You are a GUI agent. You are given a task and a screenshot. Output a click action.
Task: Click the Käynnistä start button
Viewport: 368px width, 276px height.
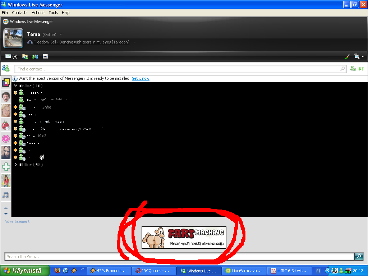pos(25,271)
